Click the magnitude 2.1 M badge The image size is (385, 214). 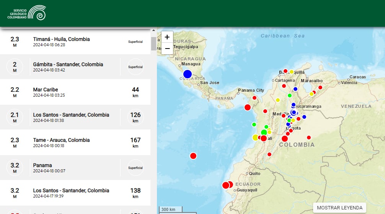15,117
